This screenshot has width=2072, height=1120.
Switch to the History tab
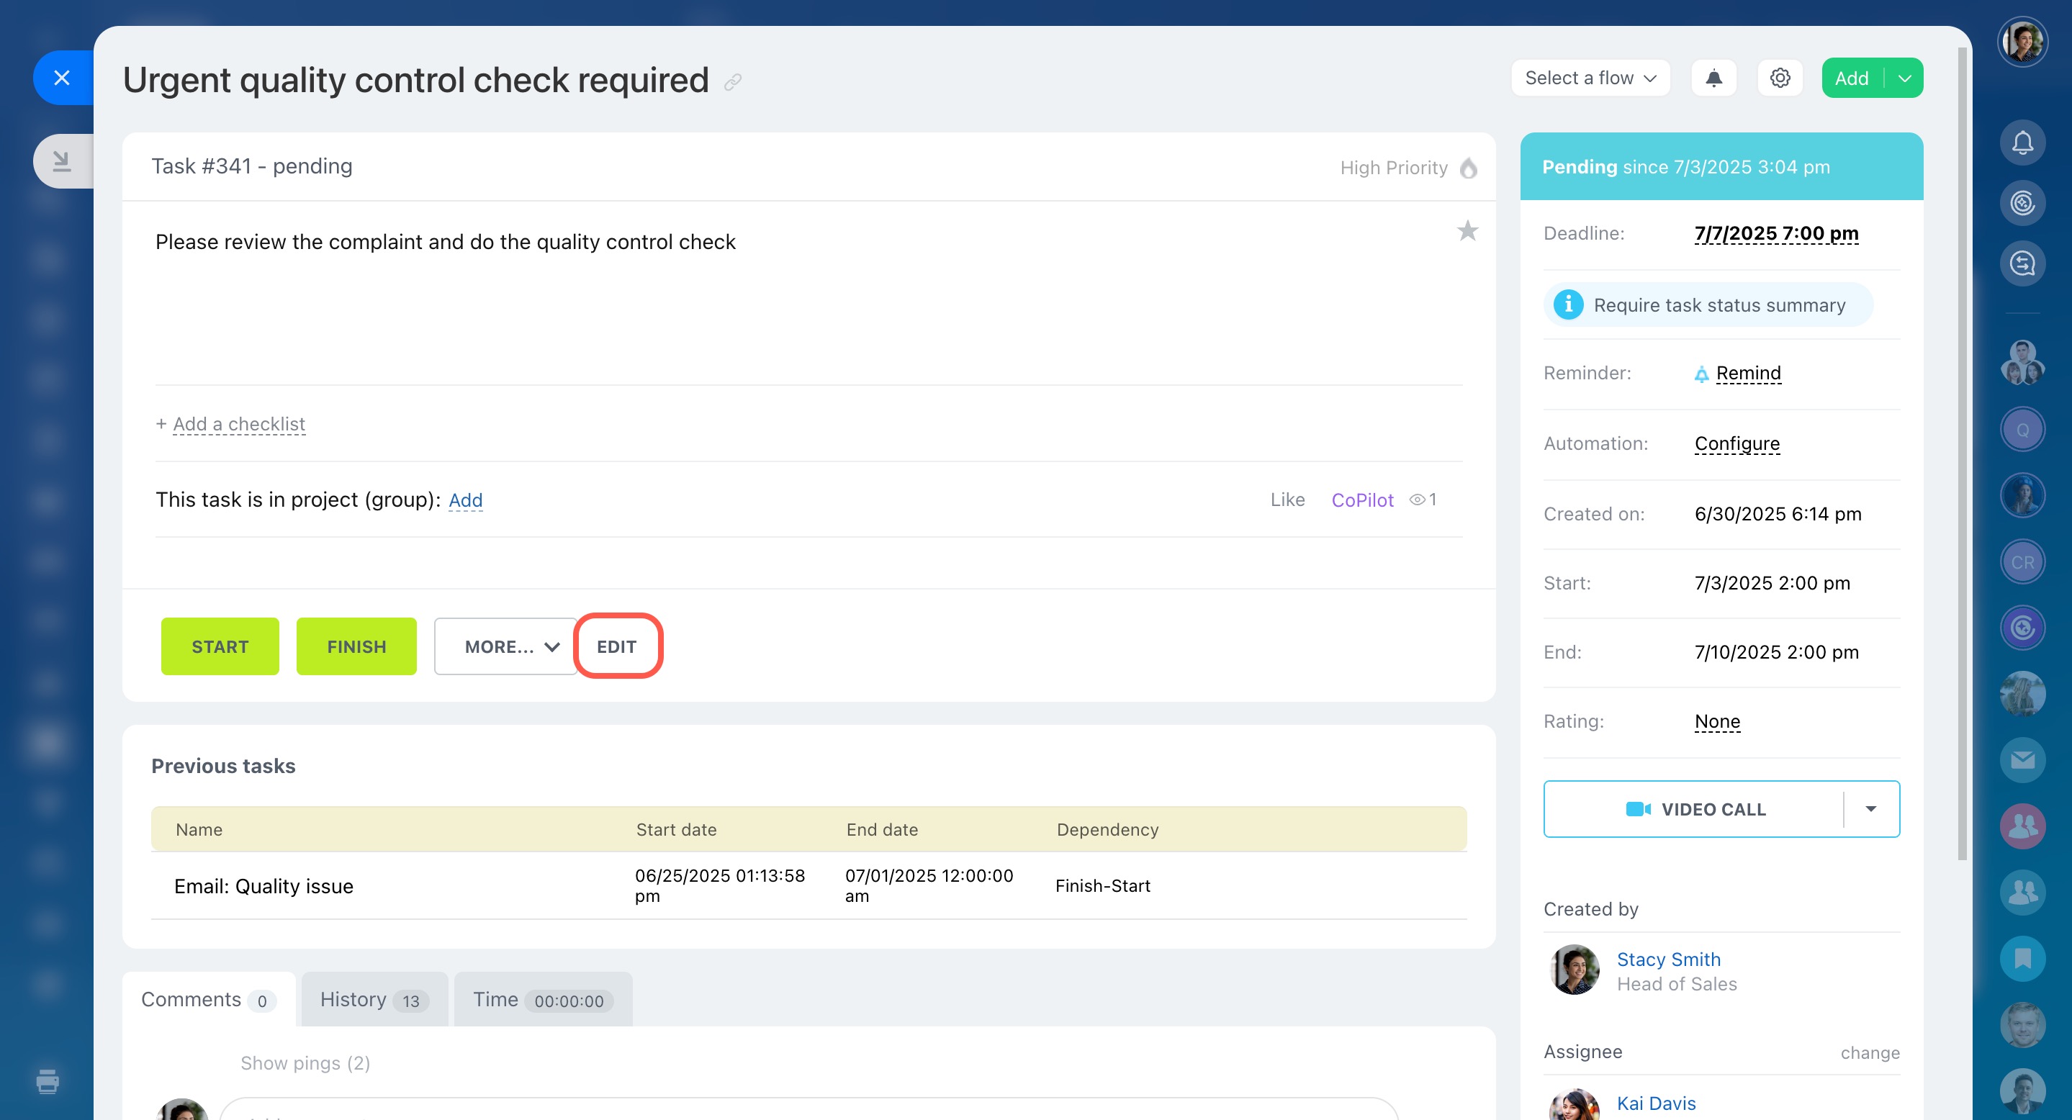374,999
